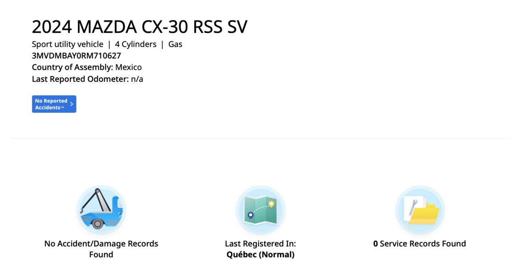Click the word Found under No Accident/Damage Records
The height and width of the screenshot is (273, 520).
[101, 255]
